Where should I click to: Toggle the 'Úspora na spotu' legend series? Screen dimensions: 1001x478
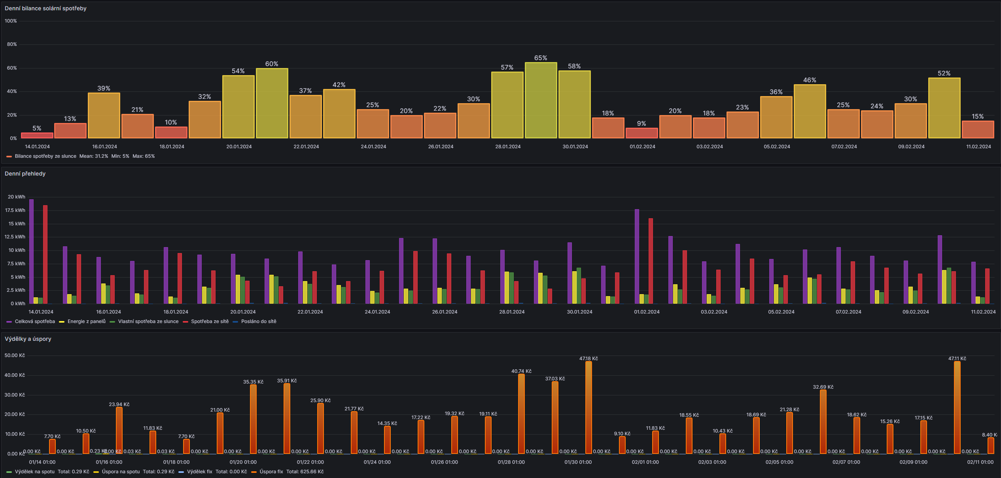coord(121,472)
